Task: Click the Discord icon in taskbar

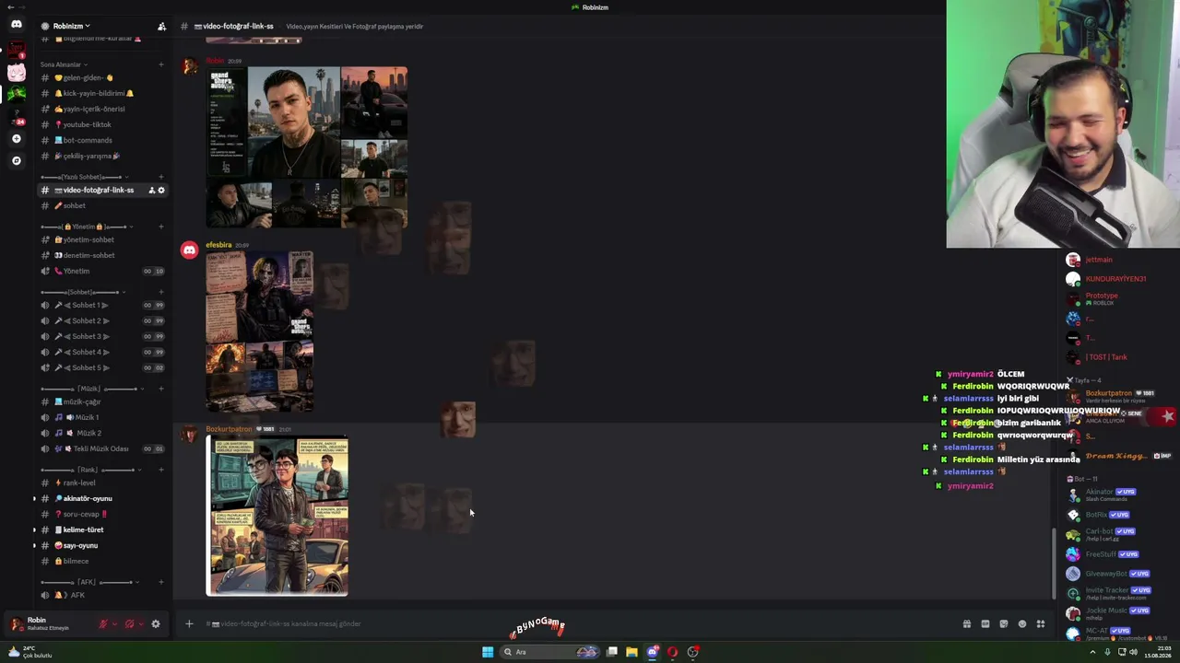Action: pyautogui.click(x=652, y=652)
